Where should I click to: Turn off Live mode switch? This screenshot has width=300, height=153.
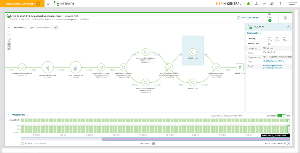coord(282,116)
